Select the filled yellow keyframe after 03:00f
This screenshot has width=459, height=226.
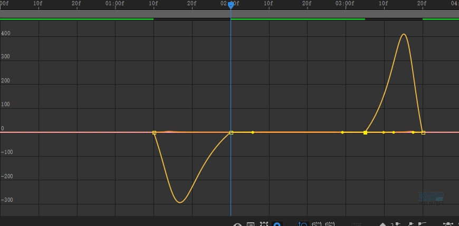pyautogui.click(x=365, y=132)
